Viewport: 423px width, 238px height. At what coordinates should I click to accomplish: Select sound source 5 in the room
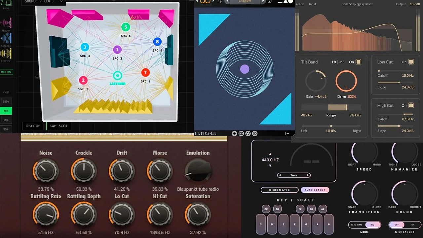click(126, 27)
